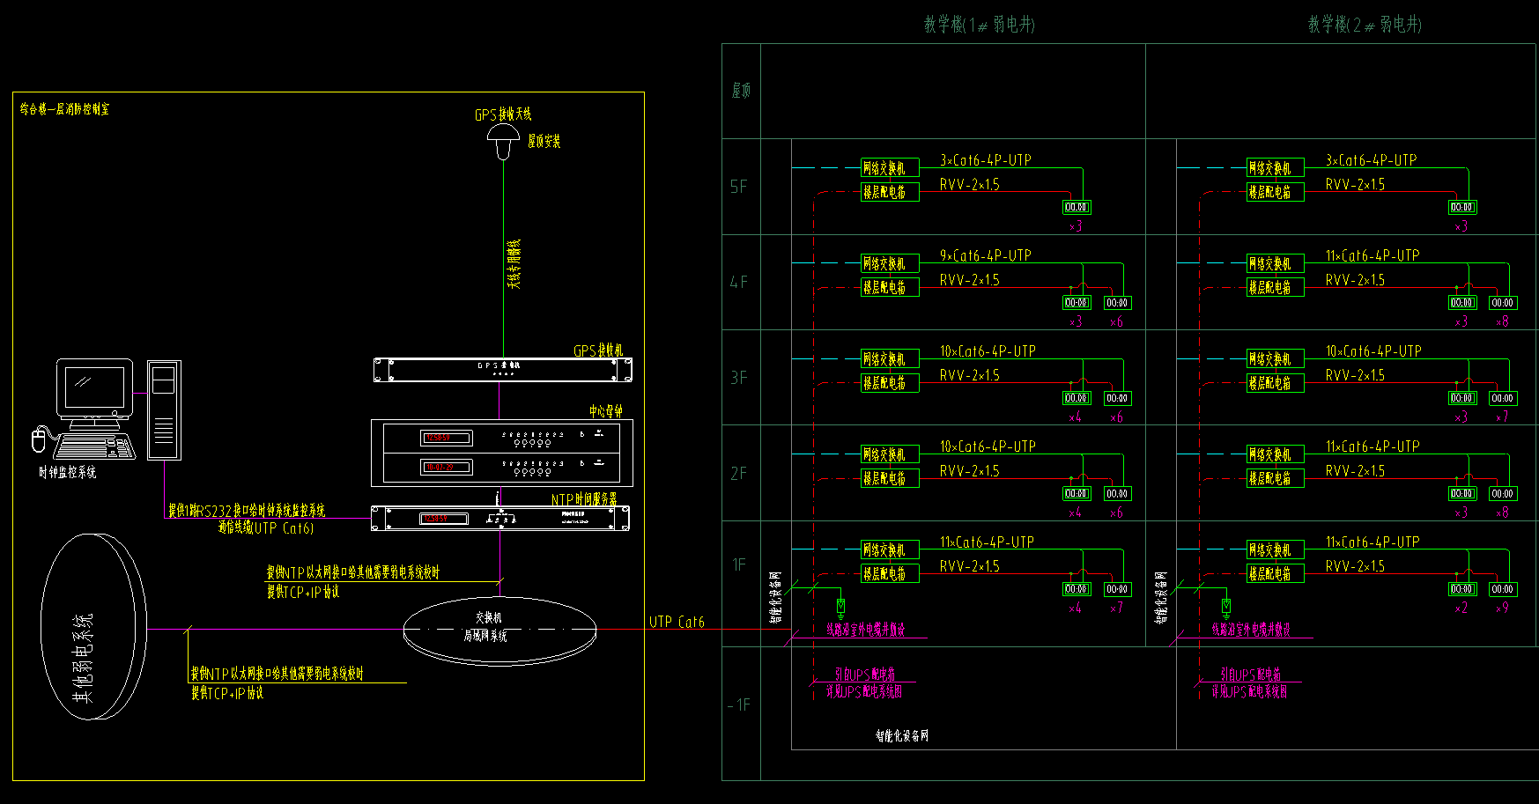Click 2# shaft 4F clock marked x8

[1502, 303]
